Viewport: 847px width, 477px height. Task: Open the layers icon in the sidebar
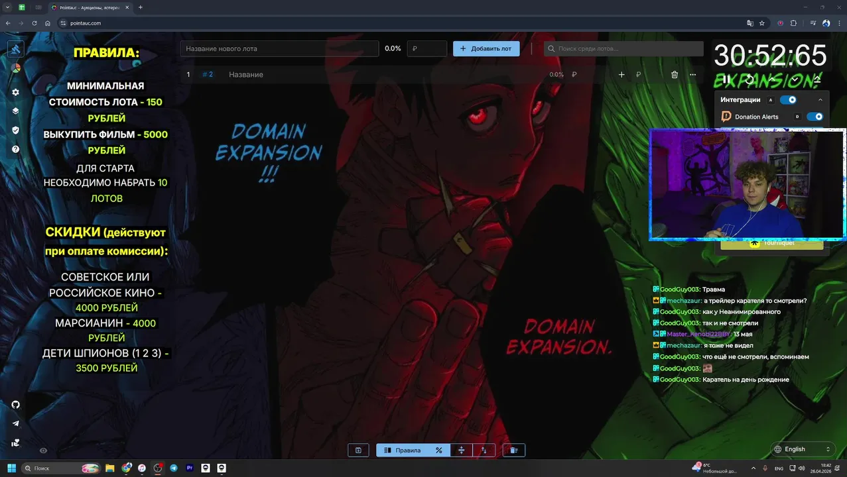point(16,111)
